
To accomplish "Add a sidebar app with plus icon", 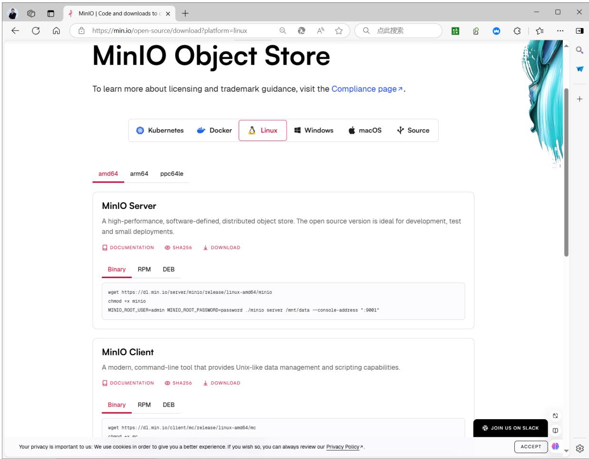I will [579, 99].
